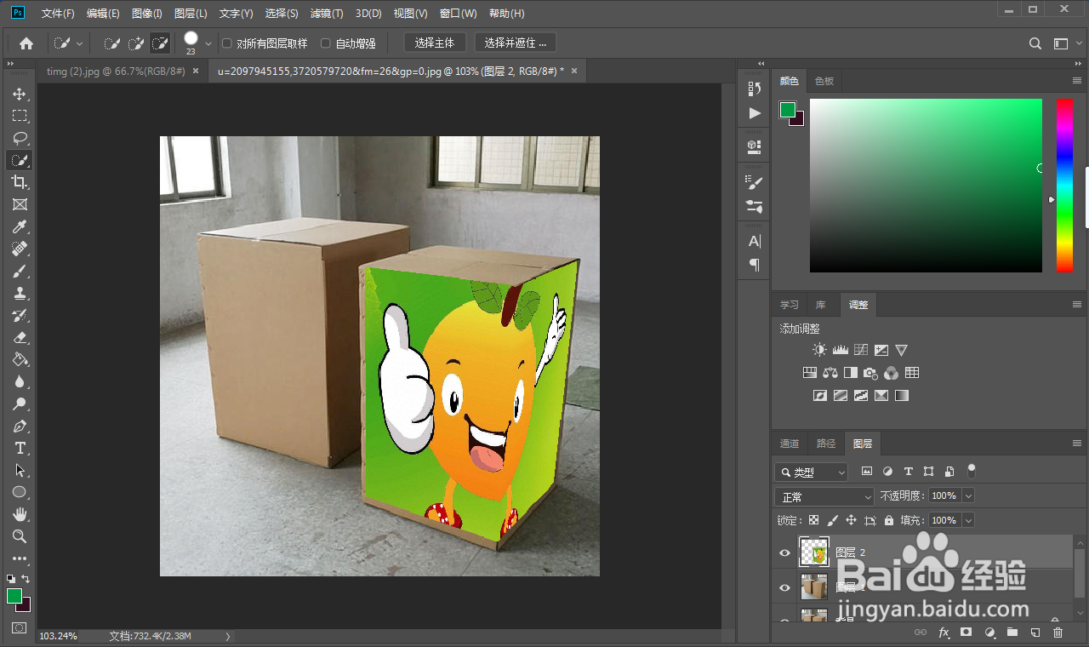Open the 滤镜(T) menu
This screenshot has height=647, width=1089.
(x=327, y=14)
